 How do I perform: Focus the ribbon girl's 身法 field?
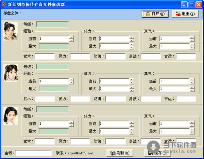tap(151, 99)
